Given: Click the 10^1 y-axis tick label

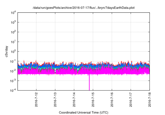Looking at the screenshot, I should coord(13,42).
